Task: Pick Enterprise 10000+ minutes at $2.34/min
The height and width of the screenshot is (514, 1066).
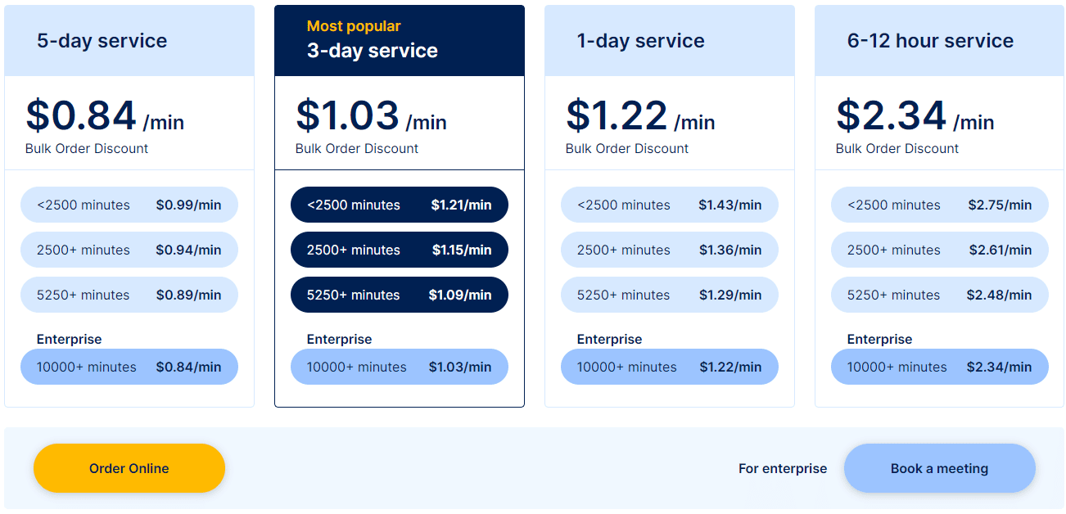Action: click(x=940, y=367)
